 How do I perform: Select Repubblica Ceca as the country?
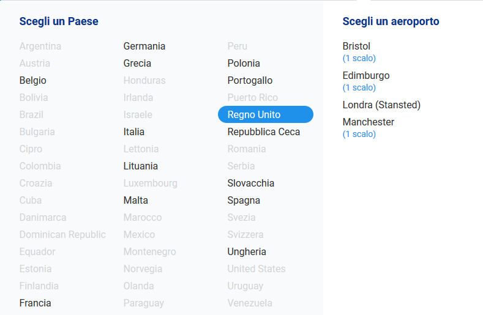(264, 132)
